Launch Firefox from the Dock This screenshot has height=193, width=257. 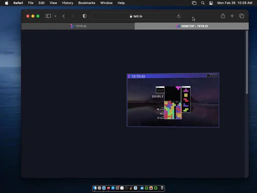(108, 188)
